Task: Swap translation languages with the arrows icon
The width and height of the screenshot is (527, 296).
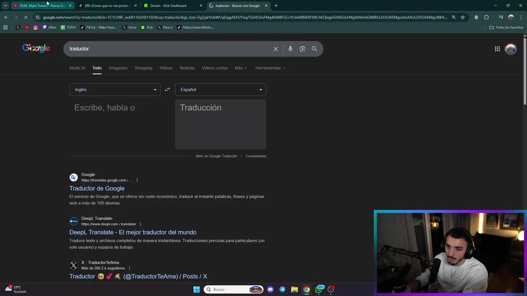Action: tap(167, 90)
